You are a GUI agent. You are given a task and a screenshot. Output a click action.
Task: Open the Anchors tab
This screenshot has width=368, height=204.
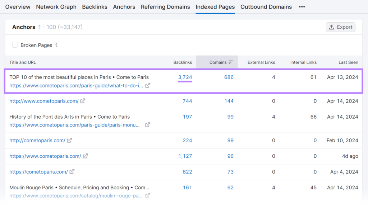pos(124,7)
